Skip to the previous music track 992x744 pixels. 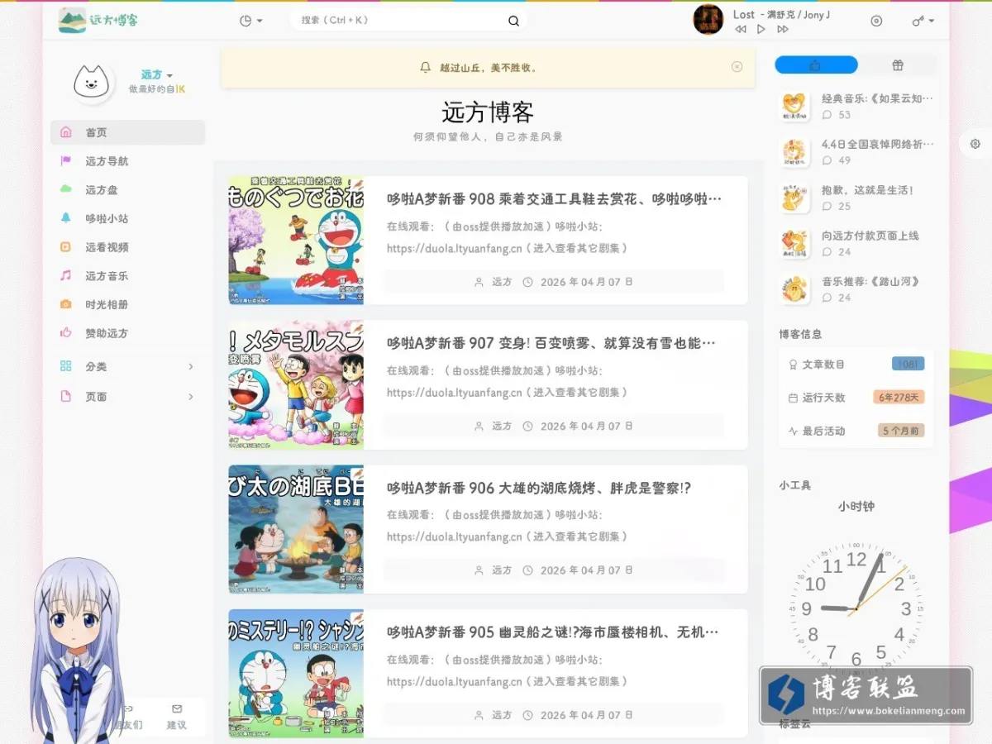pos(740,29)
